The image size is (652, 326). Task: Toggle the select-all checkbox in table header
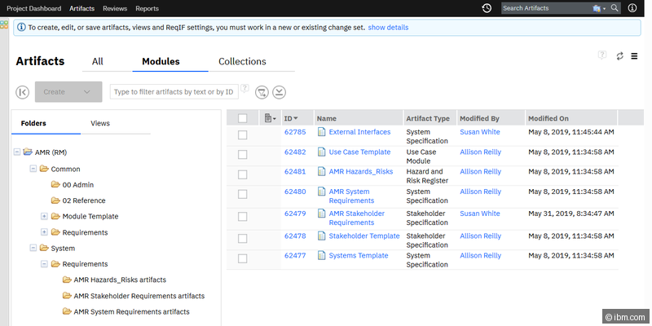[242, 118]
